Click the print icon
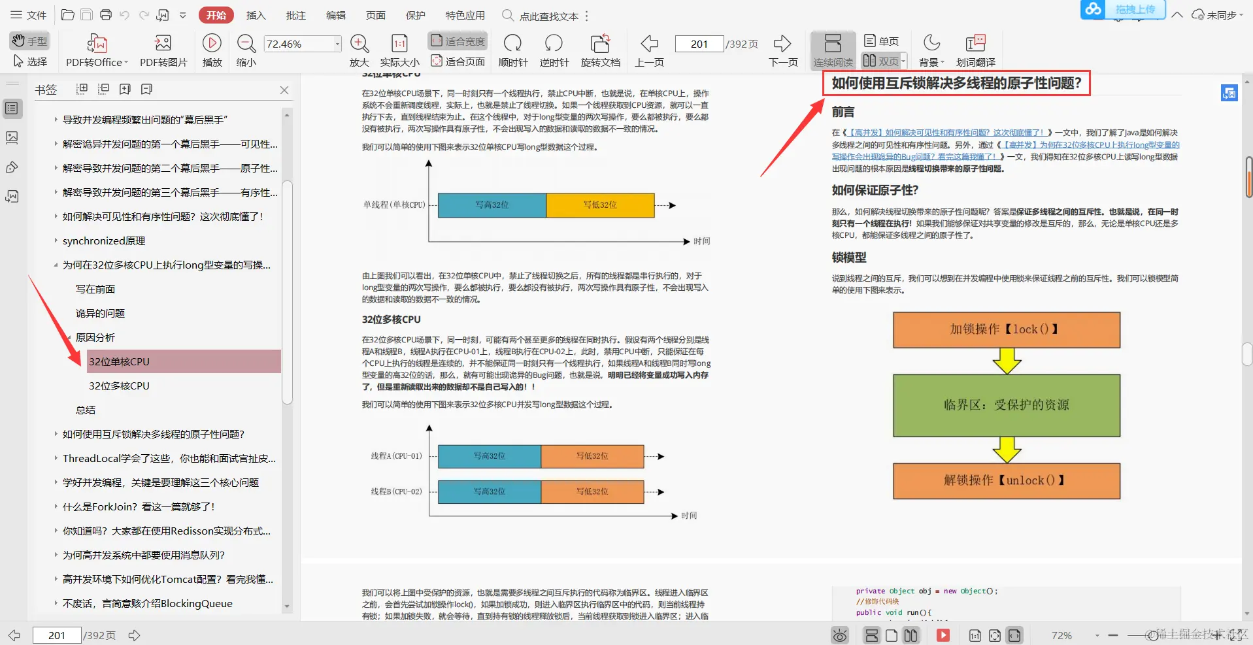1253x645 pixels. [105, 14]
